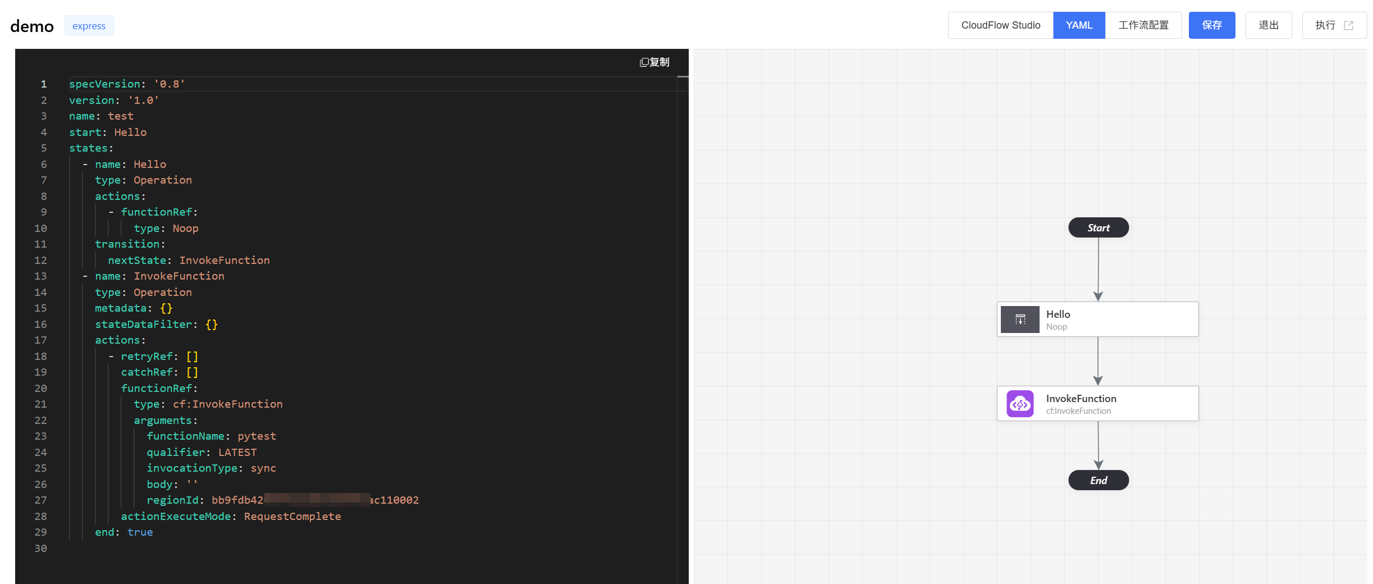Click the metadata: {} line

pyautogui.click(x=134, y=308)
